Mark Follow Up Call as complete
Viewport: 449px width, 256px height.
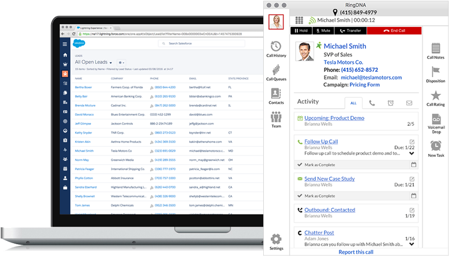(316, 164)
